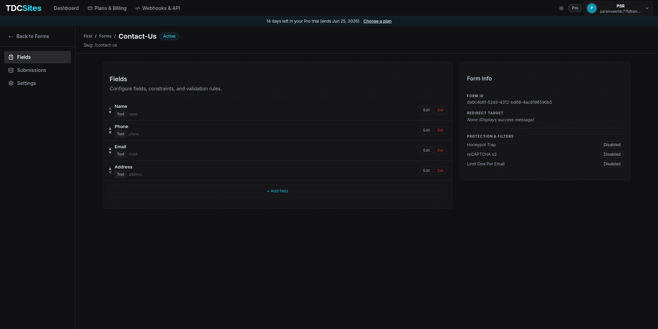658x329 pixels.
Task: Click the Contact-Us form title
Action: click(x=137, y=36)
